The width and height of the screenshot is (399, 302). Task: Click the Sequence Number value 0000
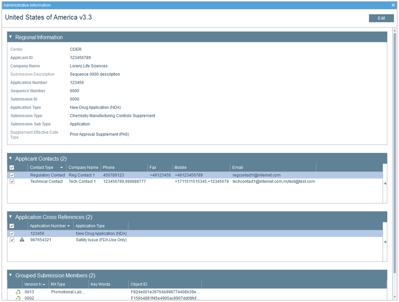point(74,91)
